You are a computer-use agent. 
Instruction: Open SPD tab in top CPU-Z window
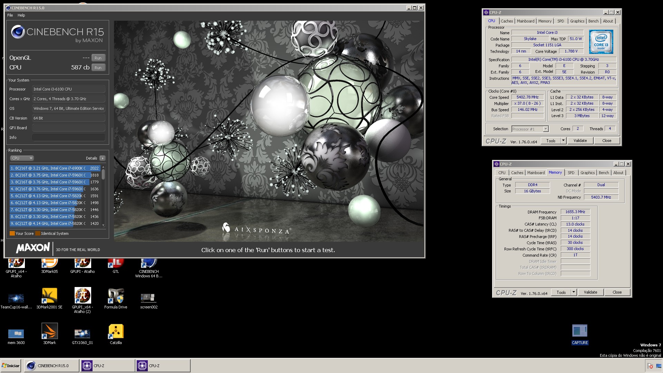560,21
